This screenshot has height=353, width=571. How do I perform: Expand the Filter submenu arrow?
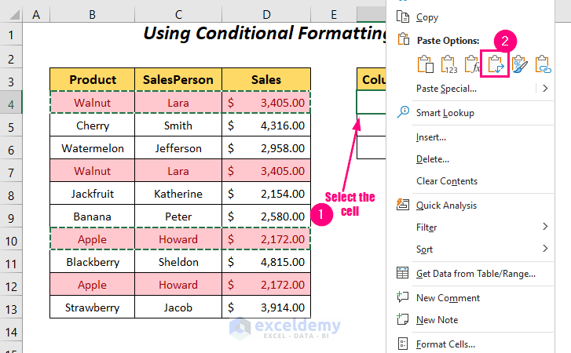(x=545, y=227)
